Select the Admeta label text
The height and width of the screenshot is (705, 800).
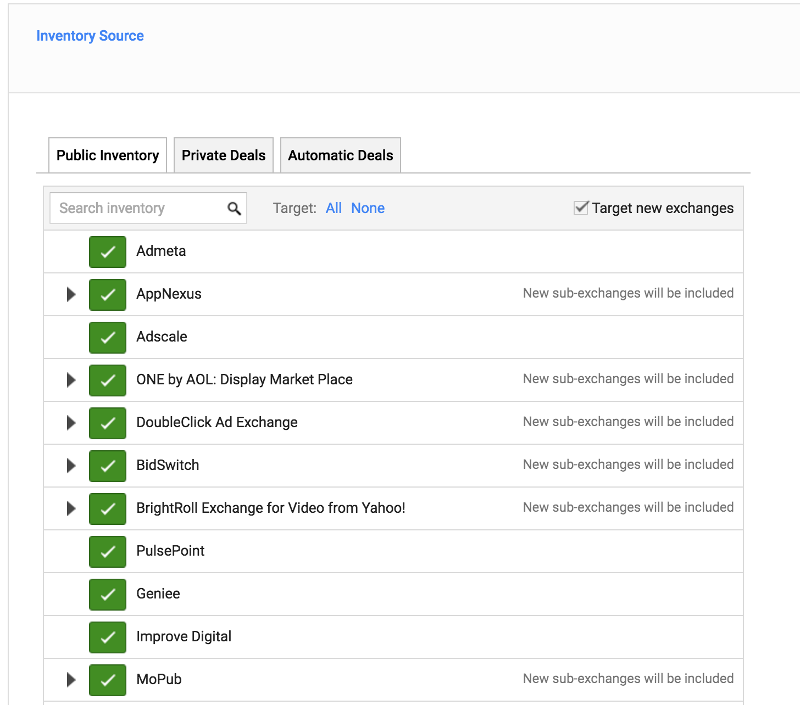[x=161, y=251]
